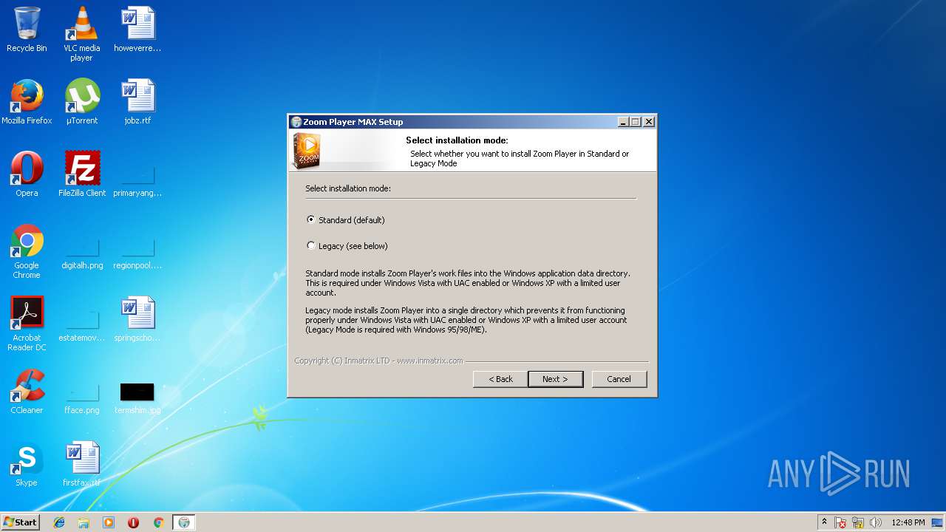Minimize the Zoom Player MAX Setup window

pos(623,122)
